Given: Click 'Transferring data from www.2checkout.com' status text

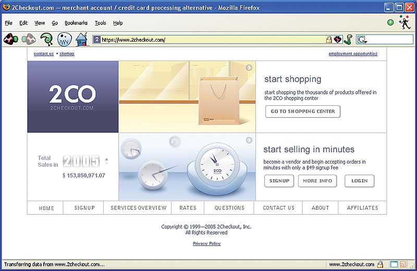Looking at the screenshot, I should tap(54, 264).
